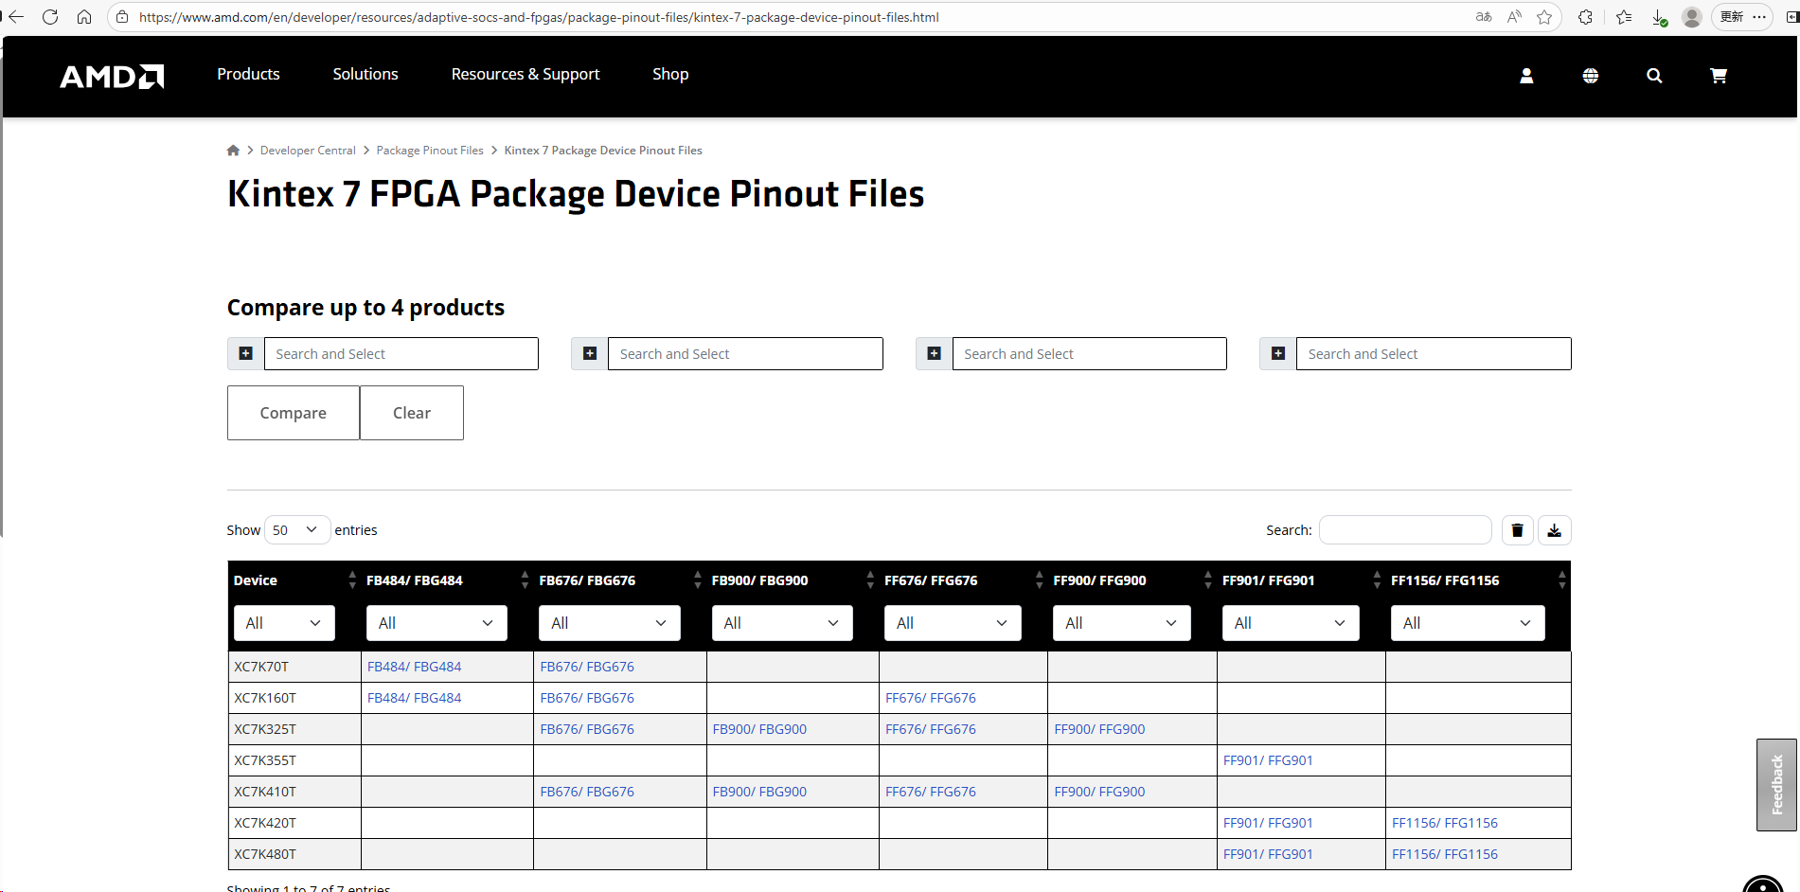Image resolution: width=1800 pixels, height=892 pixels.
Task: Click the site search magnifier icon
Action: pos(1654,76)
